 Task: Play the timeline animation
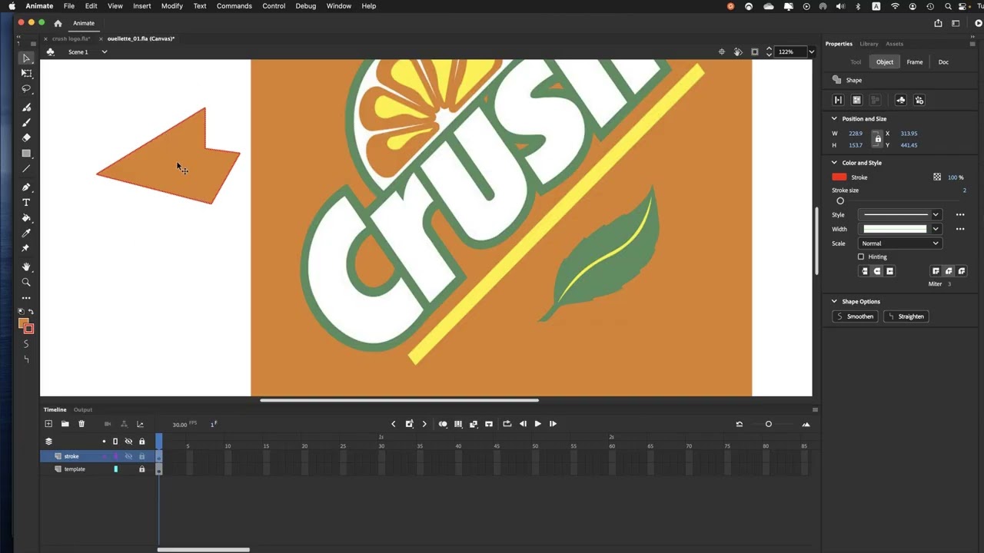click(537, 424)
